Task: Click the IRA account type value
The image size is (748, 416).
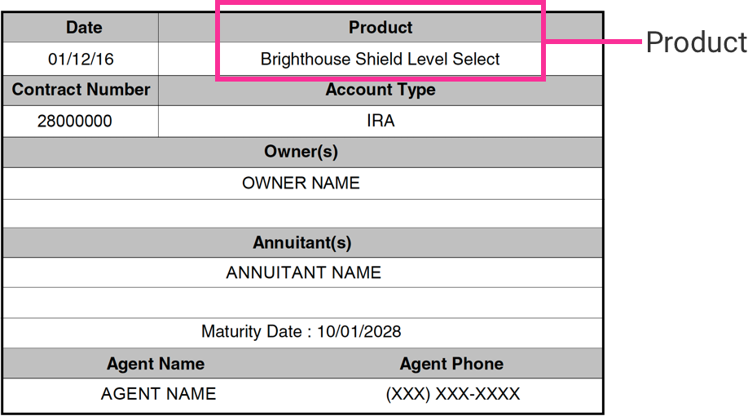Action: 381,121
